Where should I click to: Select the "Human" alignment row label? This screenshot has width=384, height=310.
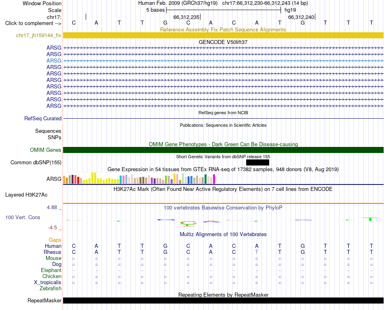pyautogui.click(x=53, y=246)
